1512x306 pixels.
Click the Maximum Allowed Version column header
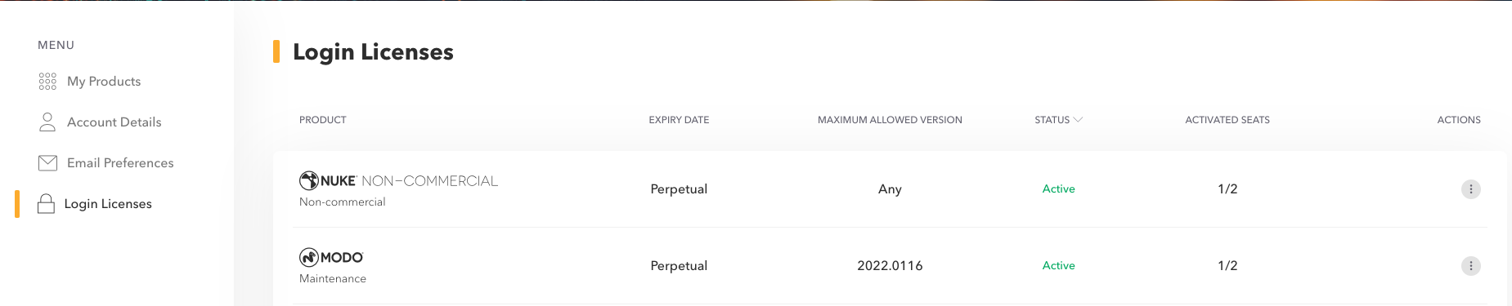click(890, 120)
